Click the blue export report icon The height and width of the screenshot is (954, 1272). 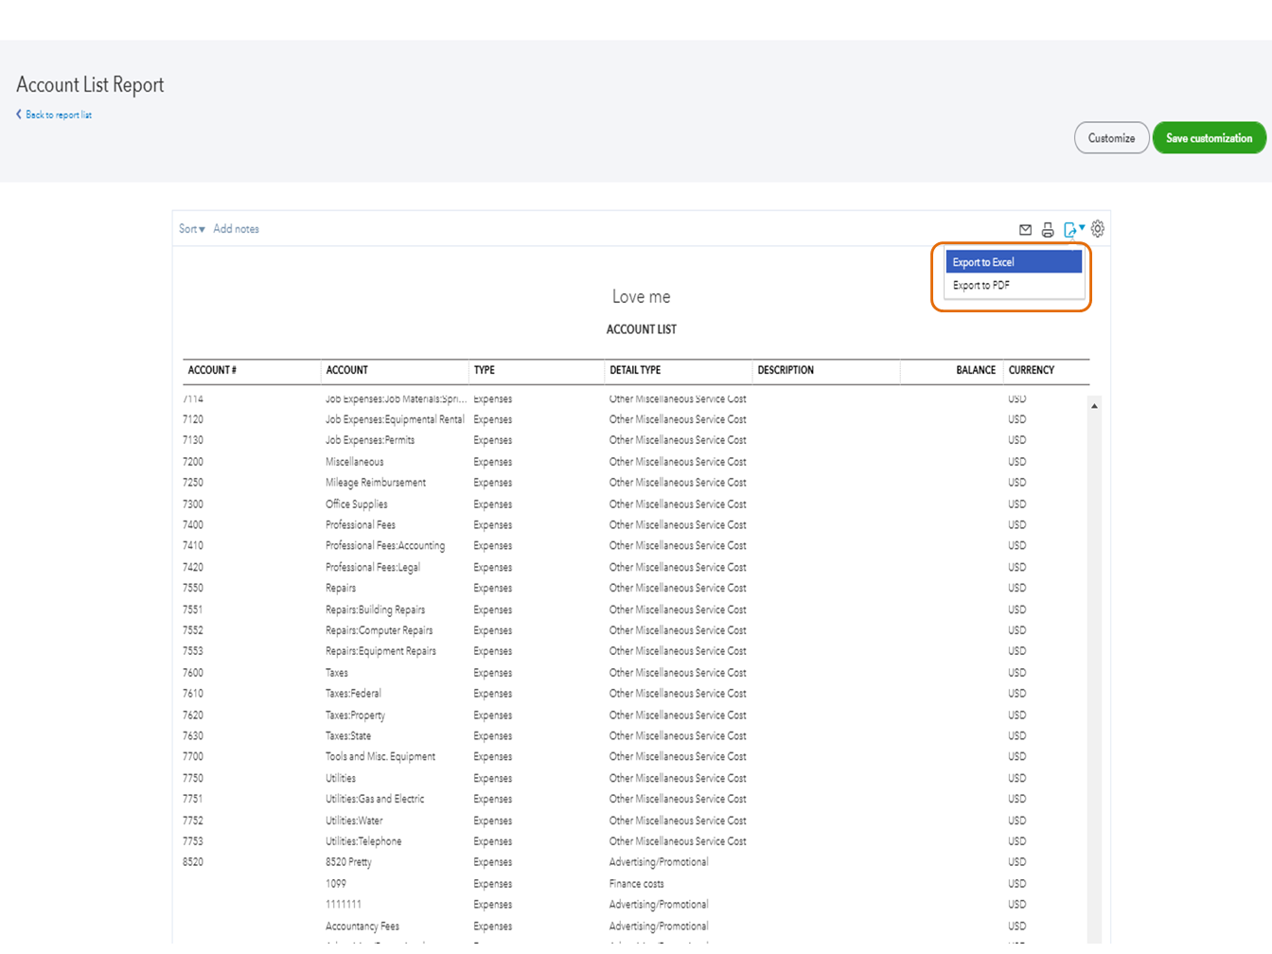[x=1069, y=228]
